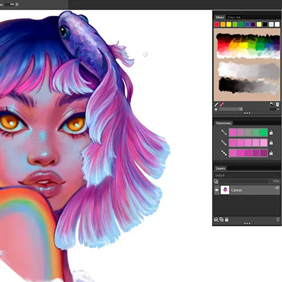Expand the Layers panel options dots

tap(247, 223)
